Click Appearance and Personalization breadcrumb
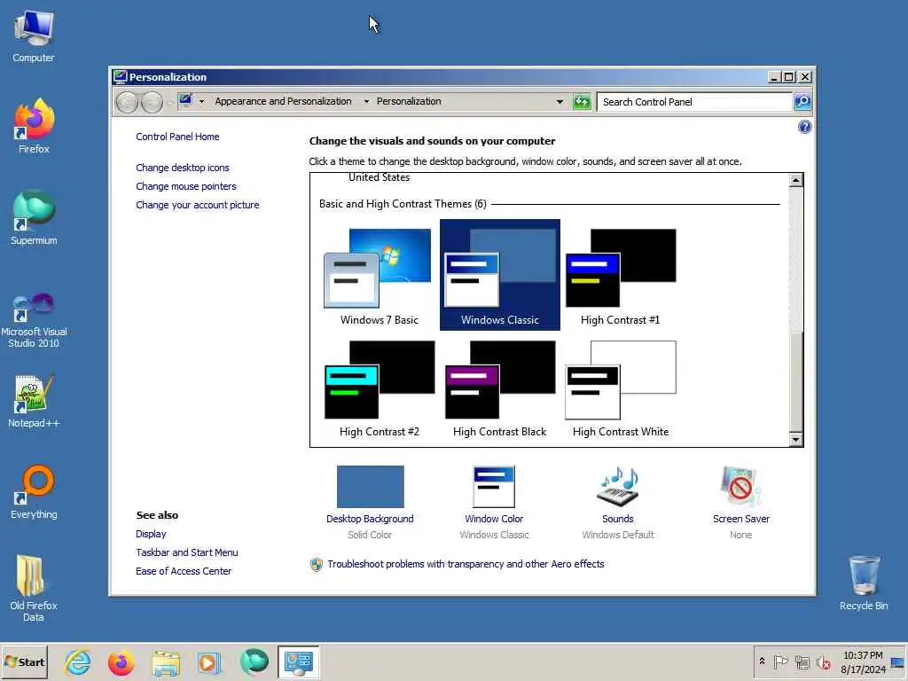 point(283,101)
